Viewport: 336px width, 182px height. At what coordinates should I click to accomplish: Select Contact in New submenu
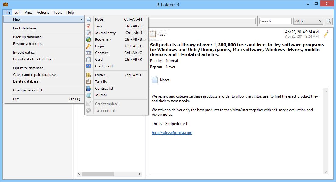(116, 53)
